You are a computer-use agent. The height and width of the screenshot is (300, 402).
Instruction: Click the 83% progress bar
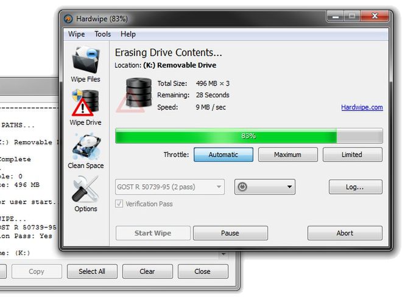click(249, 136)
